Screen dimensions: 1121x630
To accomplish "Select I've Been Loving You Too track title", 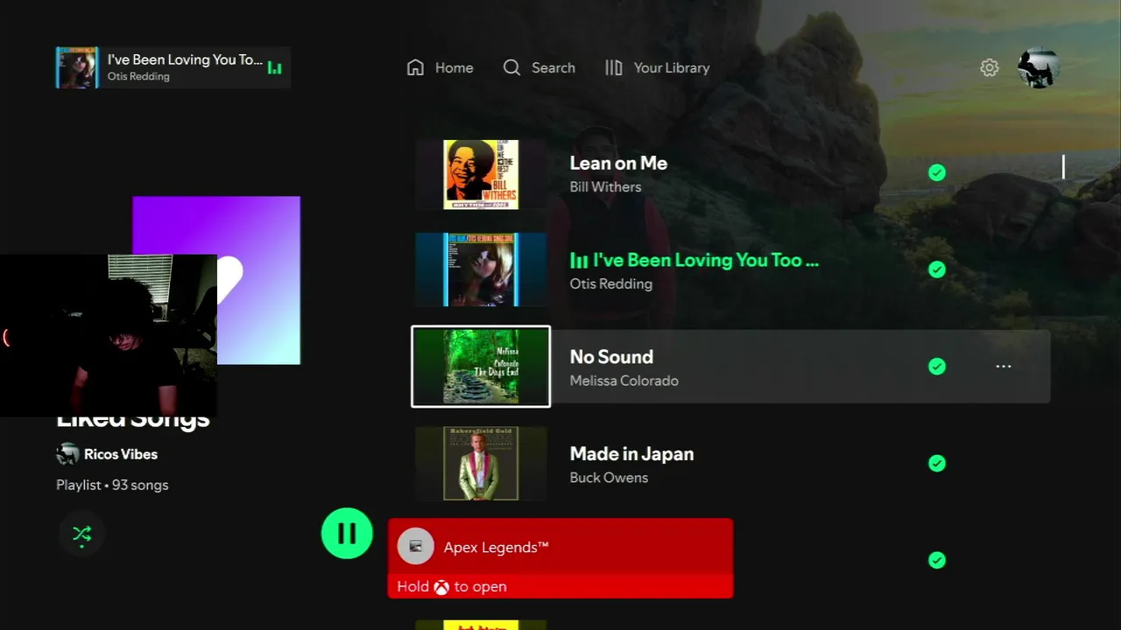I will point(706,260).
